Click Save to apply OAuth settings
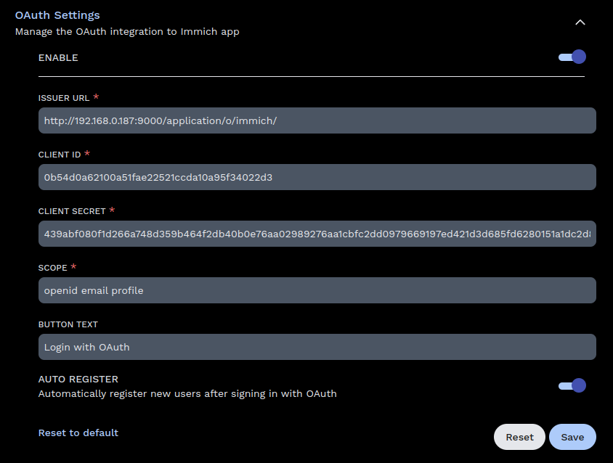 pyautogui.click(x=572, y=436)
